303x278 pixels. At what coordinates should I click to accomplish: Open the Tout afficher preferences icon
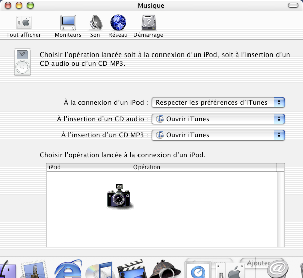[x=23, y=26]
